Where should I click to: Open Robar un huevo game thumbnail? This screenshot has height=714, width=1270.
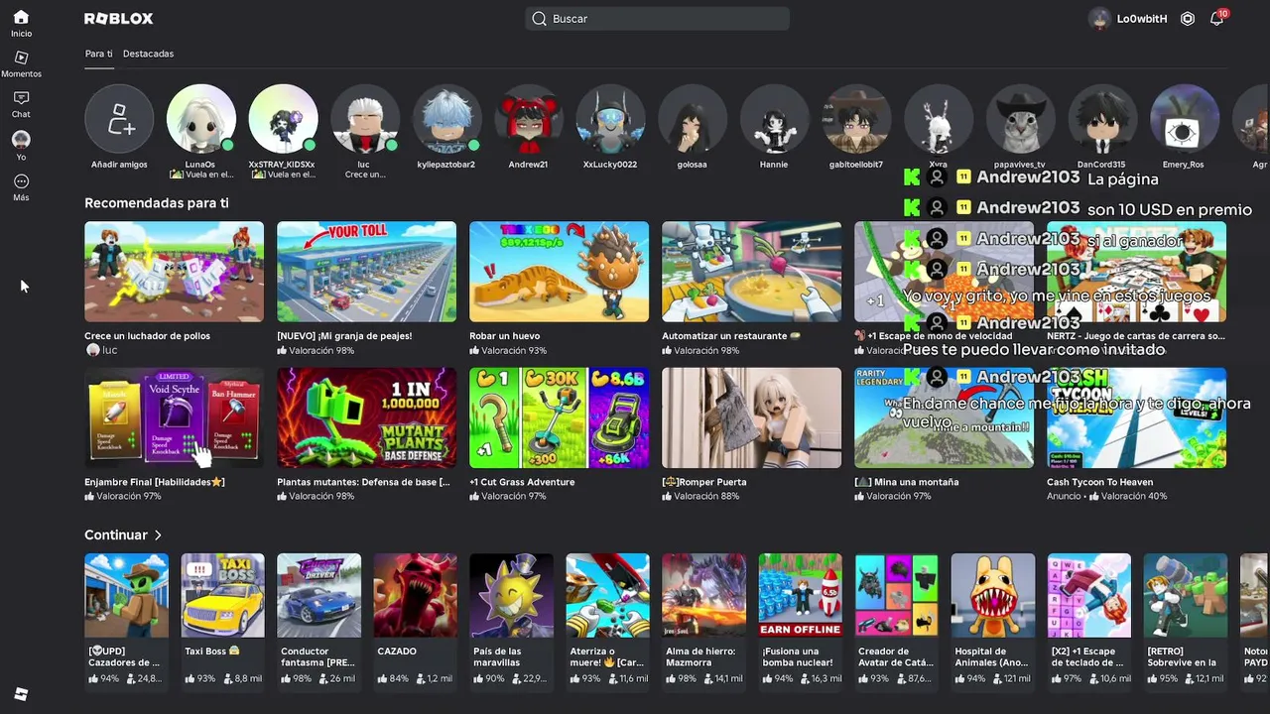[559, 272]
